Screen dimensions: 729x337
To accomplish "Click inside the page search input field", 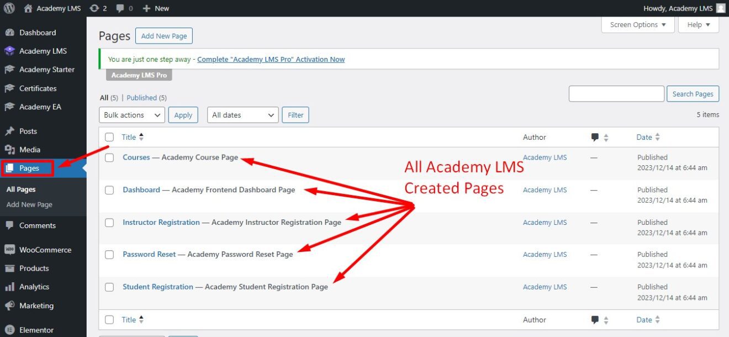I will (616, 93).
